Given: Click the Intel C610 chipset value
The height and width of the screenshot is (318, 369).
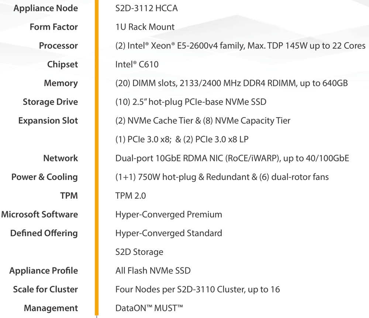Looking at the screenshot, I should [137, 64].
